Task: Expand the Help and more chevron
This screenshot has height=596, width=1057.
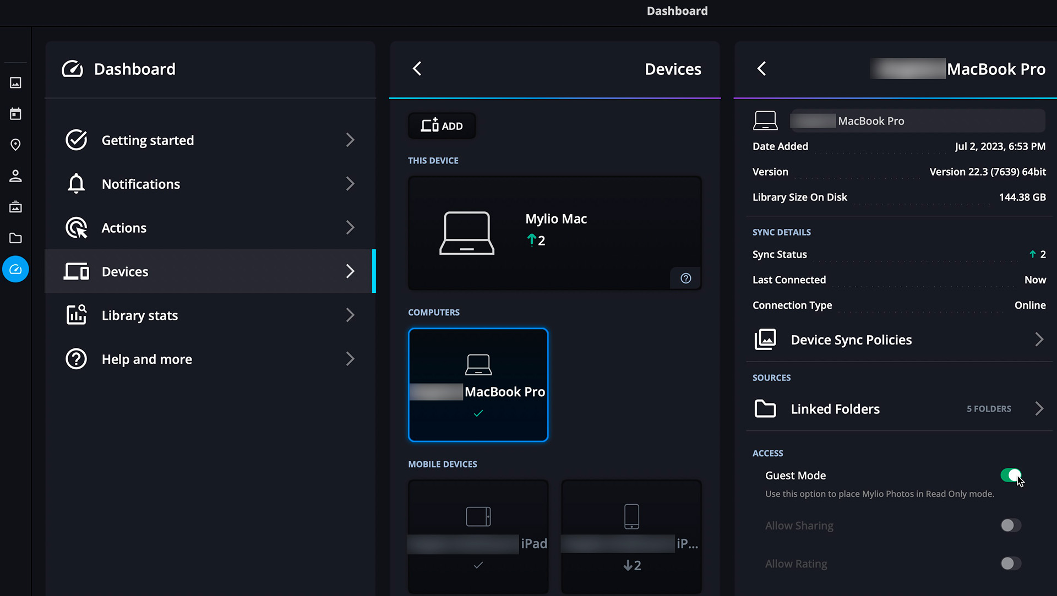Action: coord(350,359)
